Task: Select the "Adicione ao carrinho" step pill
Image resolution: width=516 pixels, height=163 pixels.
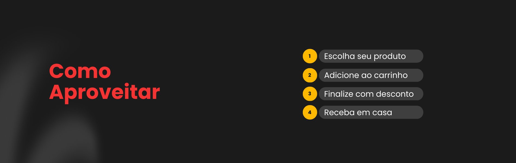Action: [x=371, y=75]
